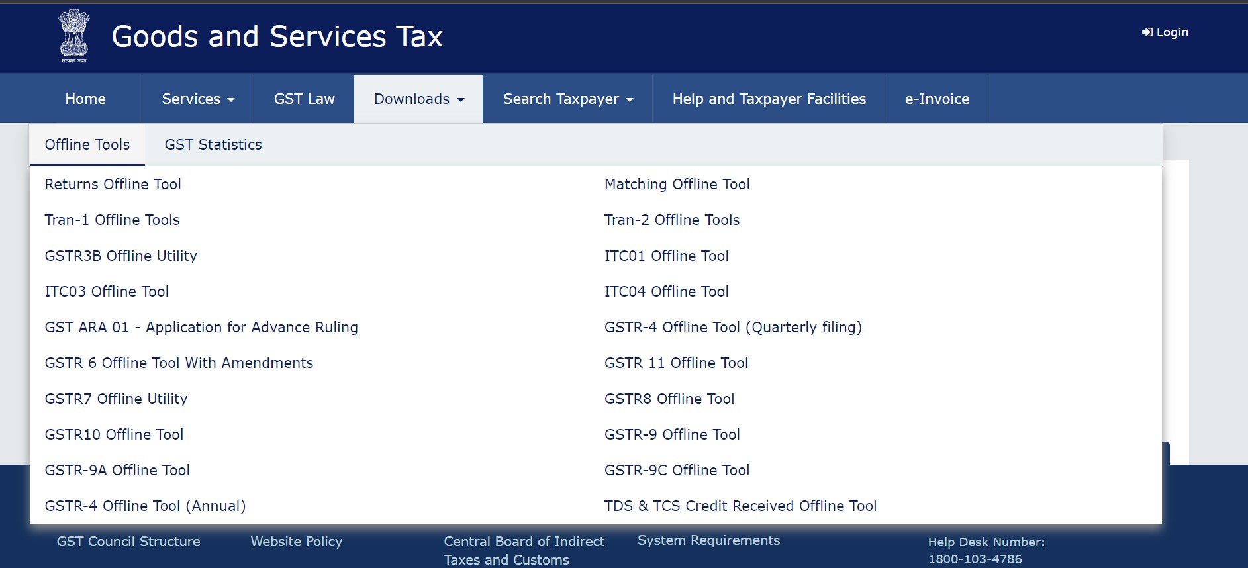Screen dimensions: 1248x568
Task: Open Tran-1 Offline Tools
Action: click(113, 220)
